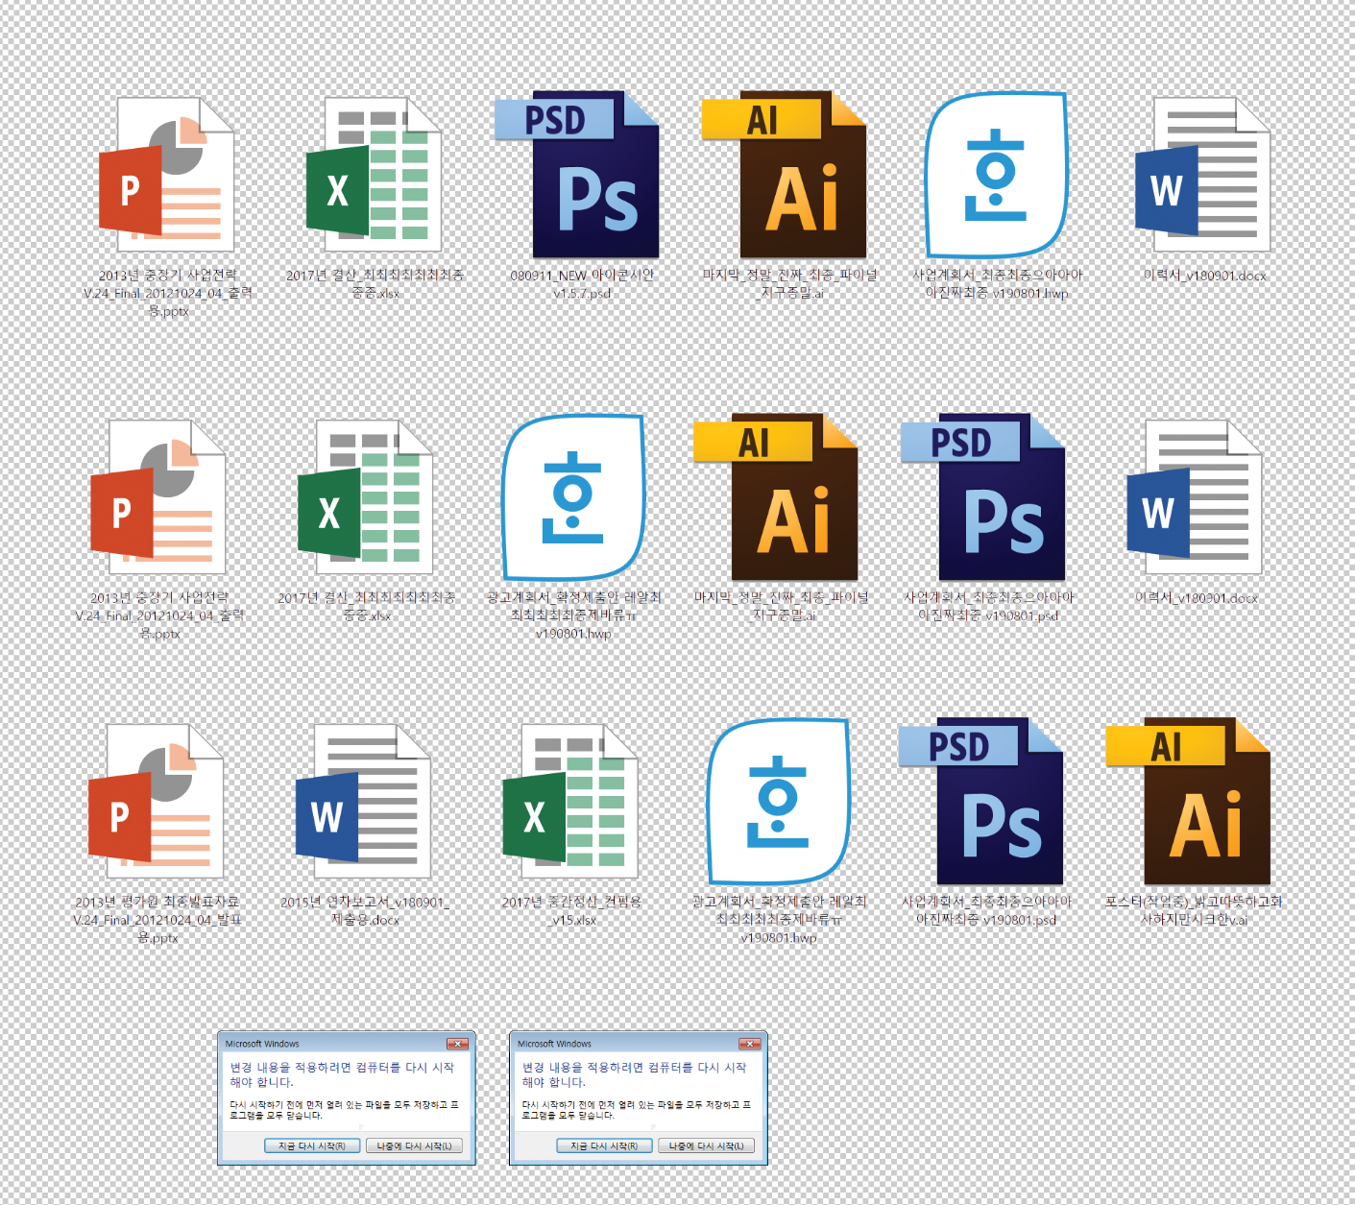This screenshot has width=1355, height=1205.
Task: Open top-row 마지막_정말_진짜_최종 Illustrator file icon
Action: click(786, 176)
